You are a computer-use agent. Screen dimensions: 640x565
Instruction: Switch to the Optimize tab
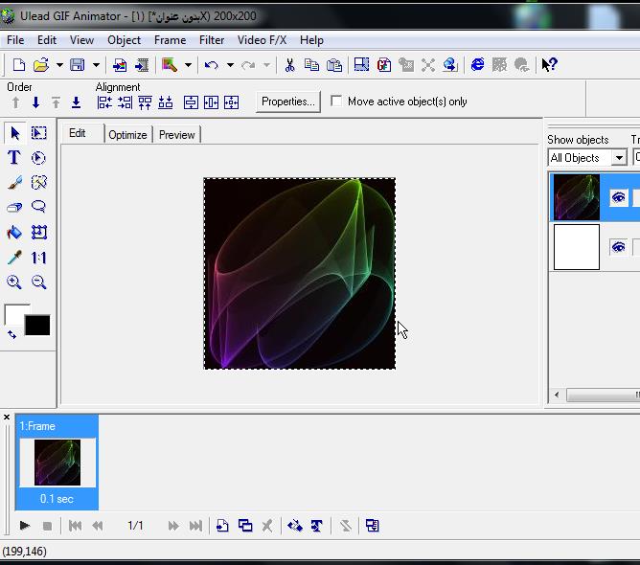pos(127,135)
